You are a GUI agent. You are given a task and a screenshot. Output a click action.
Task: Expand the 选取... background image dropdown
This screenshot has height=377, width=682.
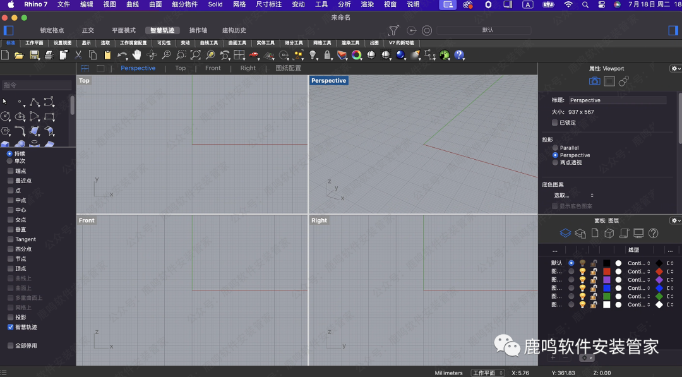(x=574, y=196)
